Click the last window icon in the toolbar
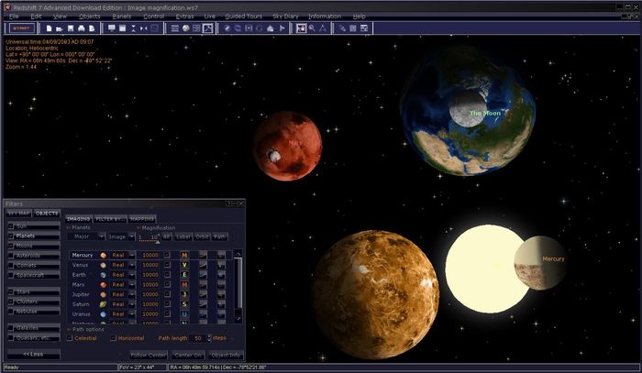 point(364,28)
